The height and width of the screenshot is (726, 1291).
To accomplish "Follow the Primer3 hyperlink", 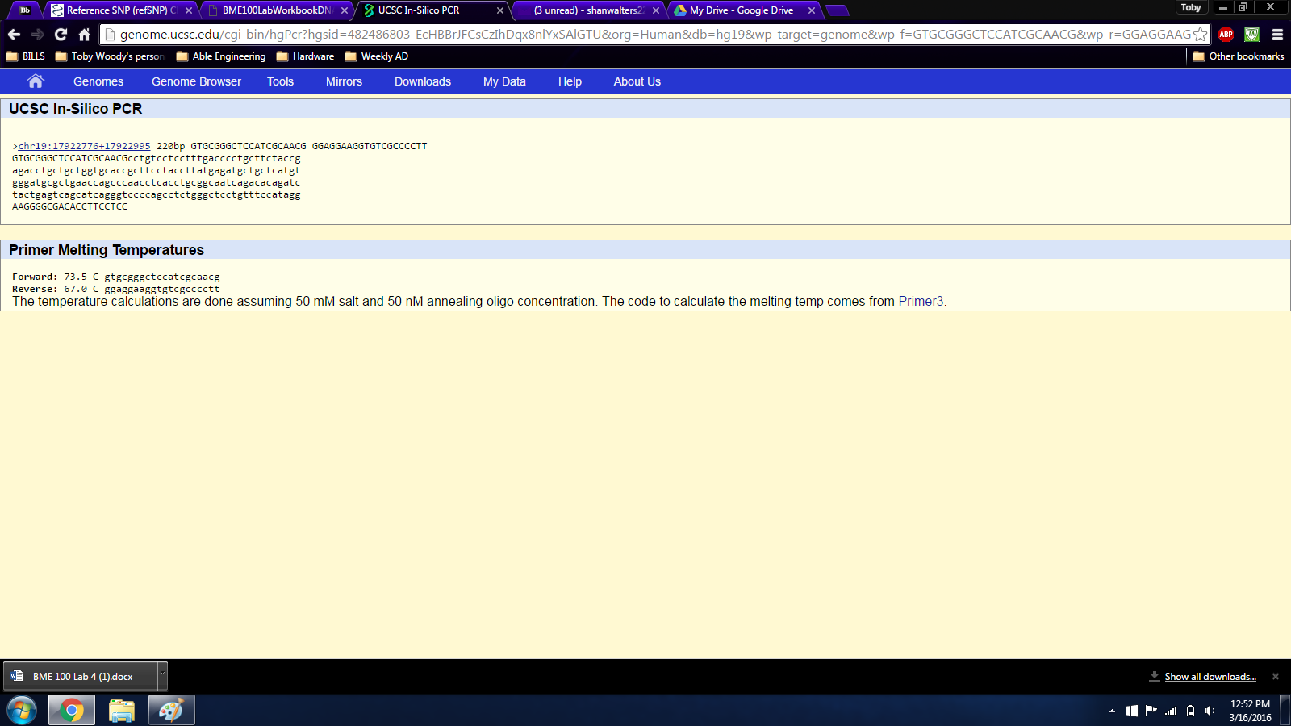I will click(921, 302).
